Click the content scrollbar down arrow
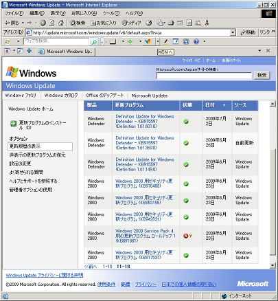Viewport: 278px width, 301px height. tap(273, 265)
